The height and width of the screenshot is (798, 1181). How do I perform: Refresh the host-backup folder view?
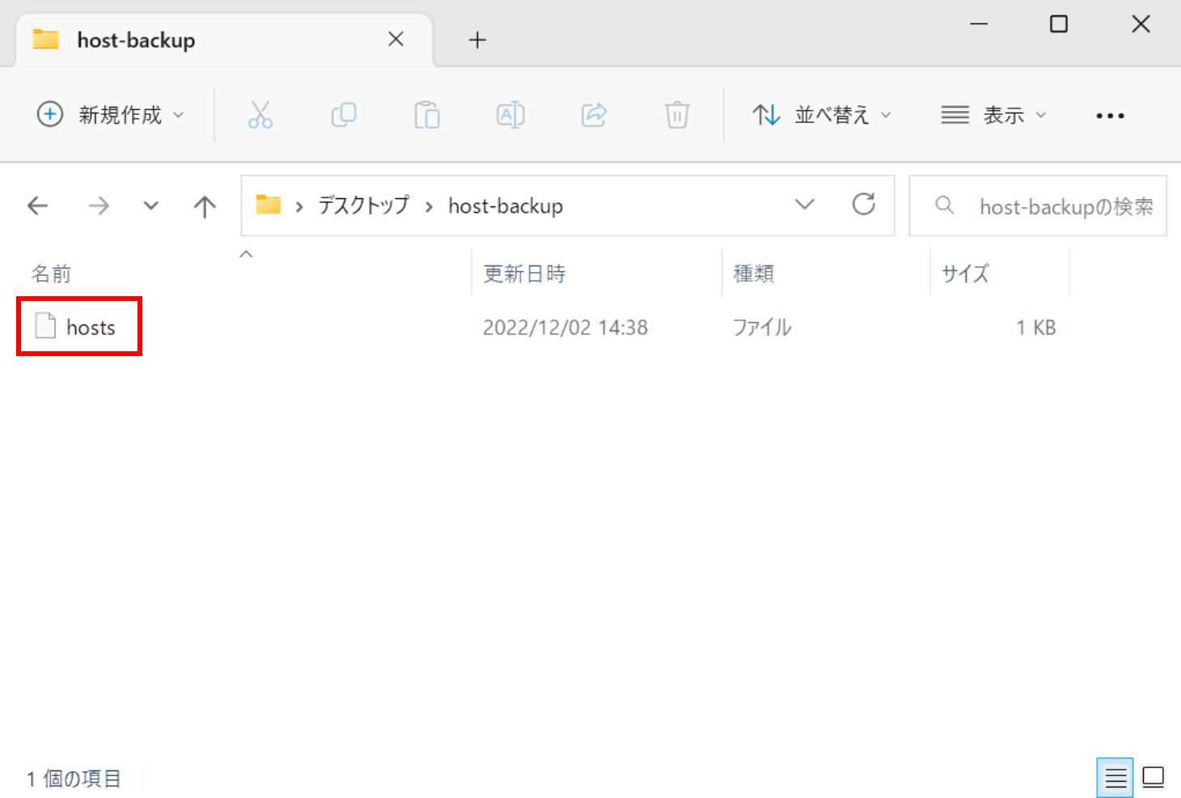pos(863,205)
